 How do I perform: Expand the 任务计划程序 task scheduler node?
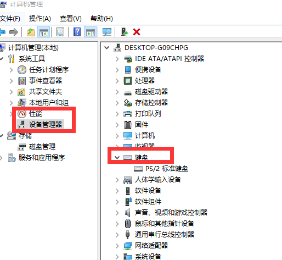(x=12, y=70)
